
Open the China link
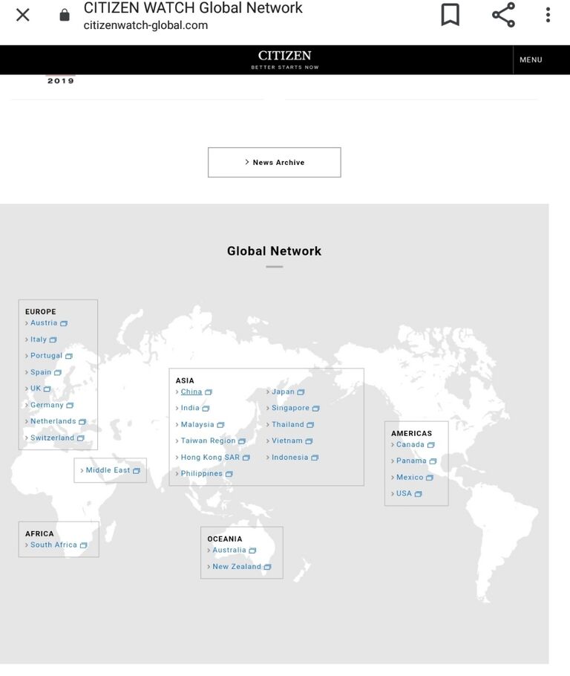point(191,392)
